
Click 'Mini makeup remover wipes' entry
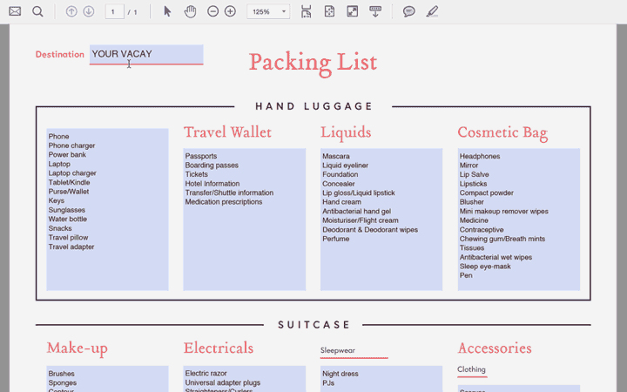[503, 211]
